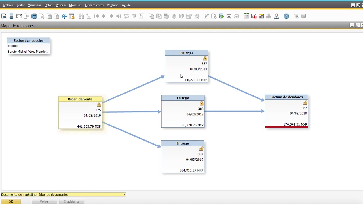Image resolution: width=363 pixels, height=204 pixels.
Task: Click the Lock Screen icon
Action: click(x=72, y=16)
